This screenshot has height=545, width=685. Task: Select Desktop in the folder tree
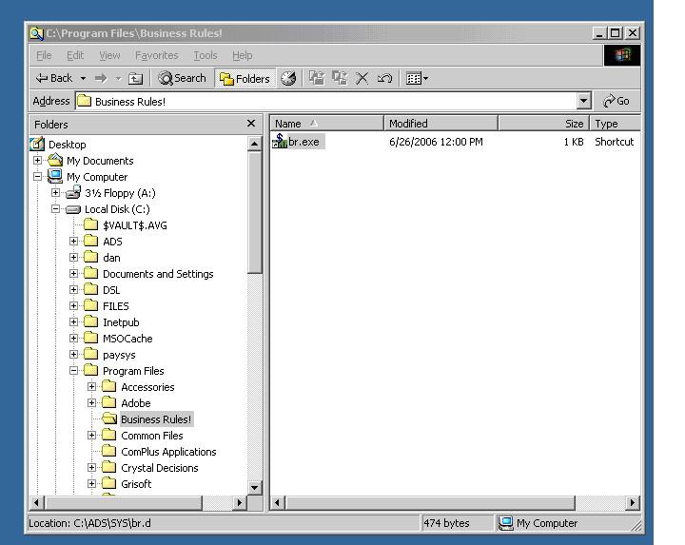click(x=67, y=145)
